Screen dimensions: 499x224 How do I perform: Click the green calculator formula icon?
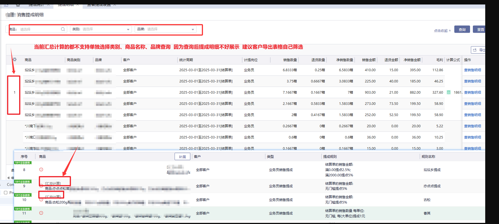point(449,92)
